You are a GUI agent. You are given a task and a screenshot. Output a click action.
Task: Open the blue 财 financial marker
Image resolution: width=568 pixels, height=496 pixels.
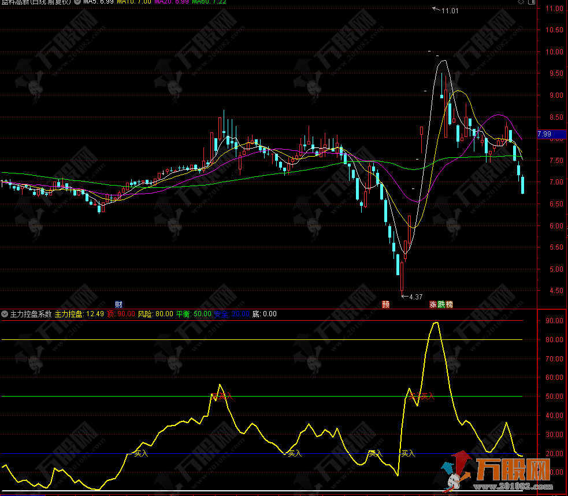click(x=118, y=304)
